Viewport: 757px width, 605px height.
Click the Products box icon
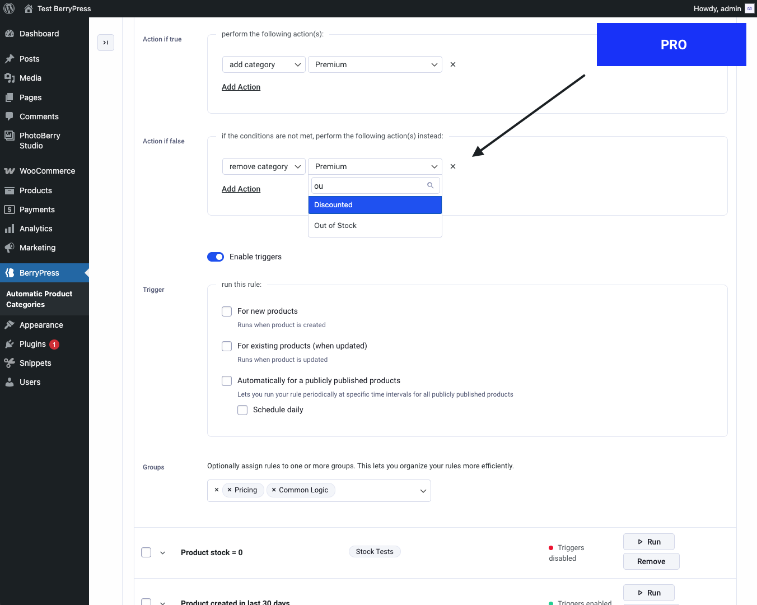pyautogui.click(x=10, y=190)
